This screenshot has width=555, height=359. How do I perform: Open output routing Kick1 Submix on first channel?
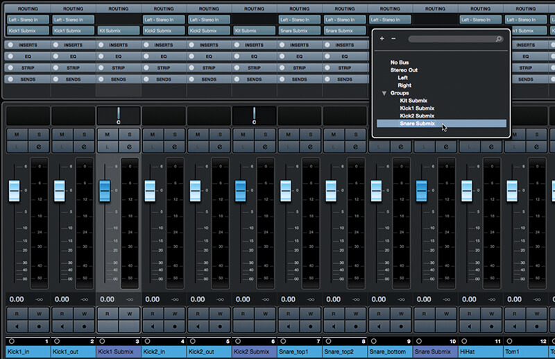tap(28, 31)
